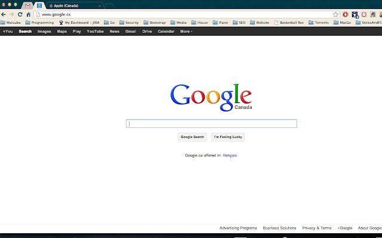Open the Privacy & Terms link
The height and width of the screenshot is (238, 382).
pos(317,228)
